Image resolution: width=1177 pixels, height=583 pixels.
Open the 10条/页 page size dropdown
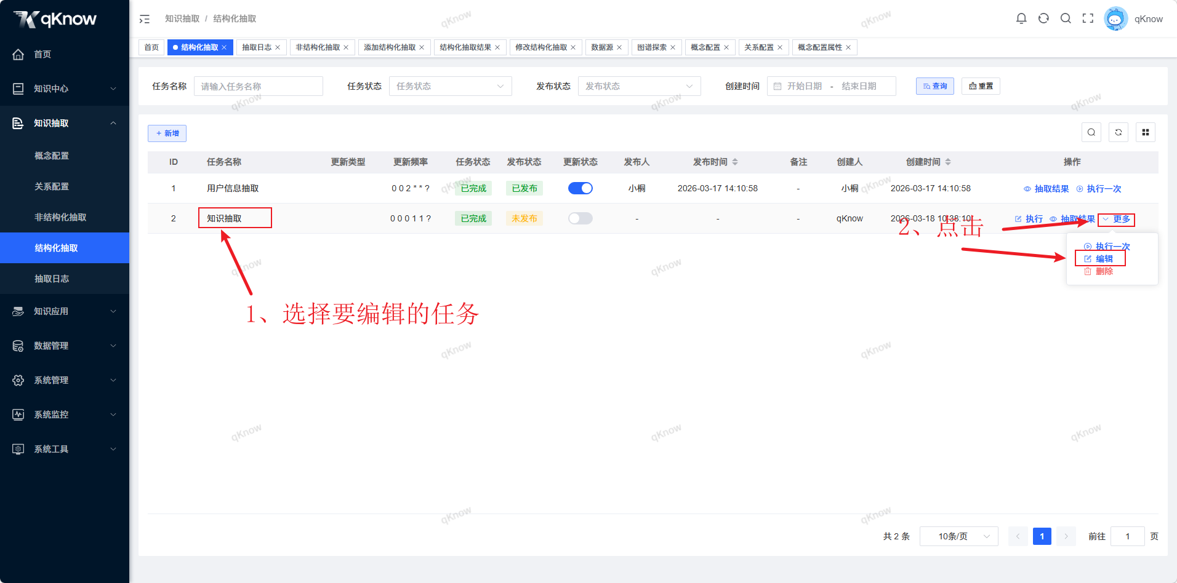coord(958,536)
